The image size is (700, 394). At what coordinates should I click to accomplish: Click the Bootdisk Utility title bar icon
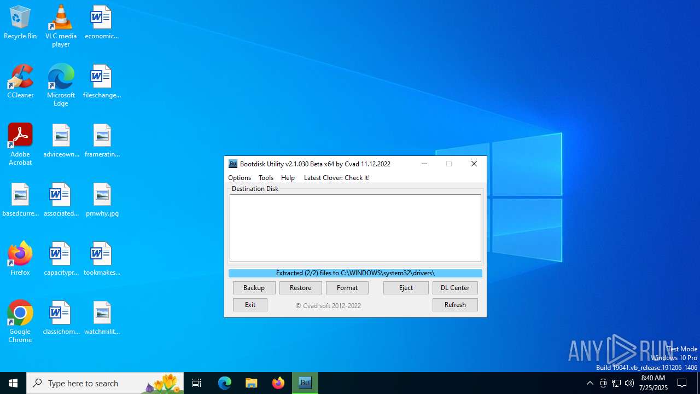233,164
